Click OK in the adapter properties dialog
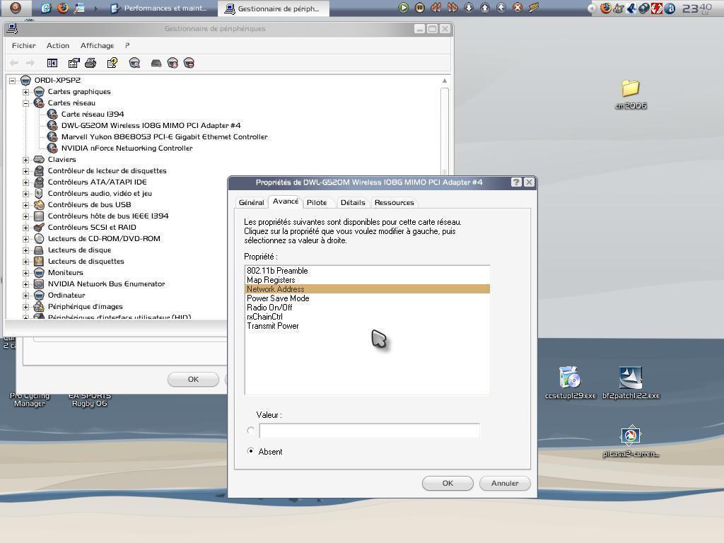Image resolution: width=724 pixels, height=543 pixels. 448,483
